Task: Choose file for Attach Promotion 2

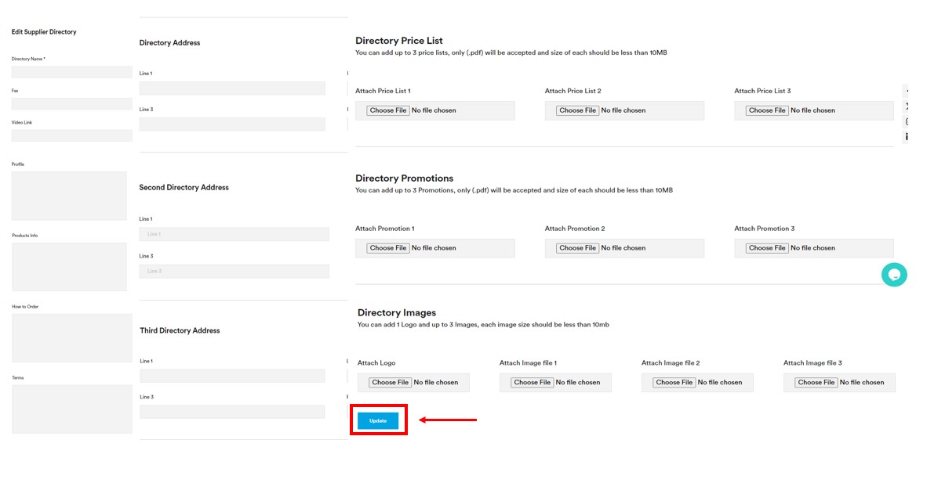Action: pyautogui.click(x=578, y=248)
